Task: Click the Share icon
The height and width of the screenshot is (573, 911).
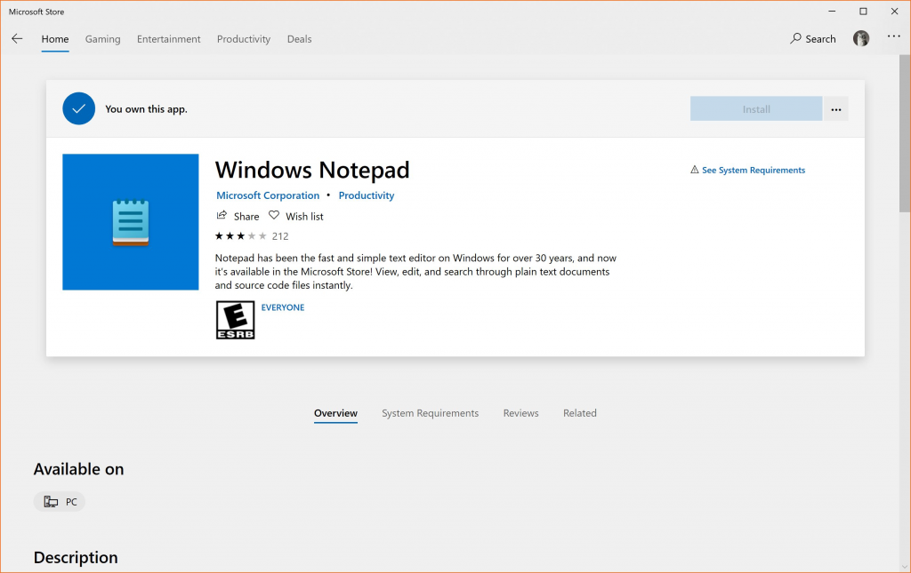Action: coord(222,216)
